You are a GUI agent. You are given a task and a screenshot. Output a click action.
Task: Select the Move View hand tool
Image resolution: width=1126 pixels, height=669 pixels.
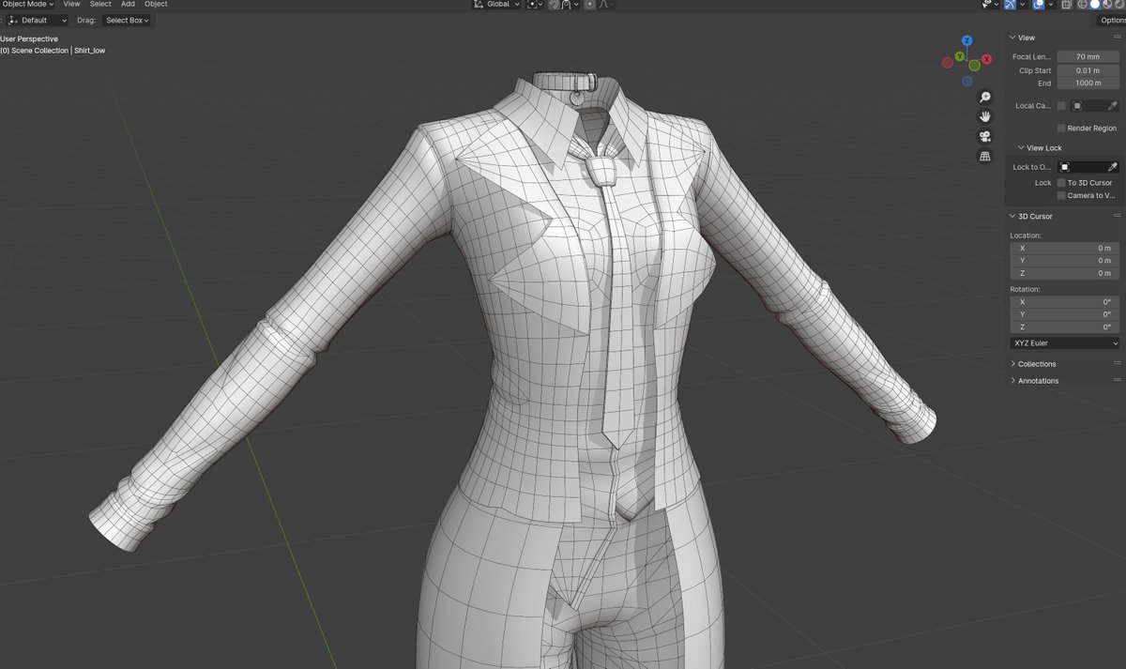985,116
